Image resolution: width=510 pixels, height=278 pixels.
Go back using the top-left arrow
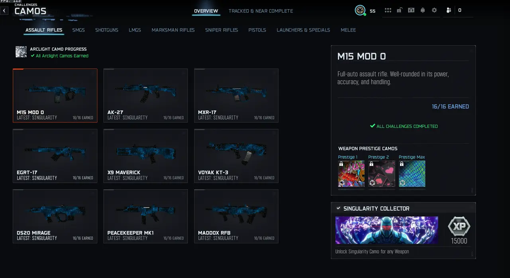point(4,11)
